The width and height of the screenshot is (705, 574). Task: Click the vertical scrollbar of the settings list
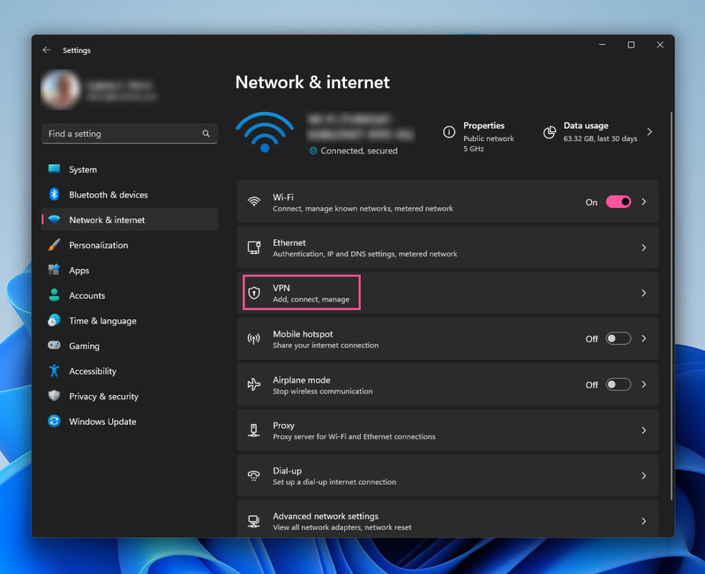(671, 303)
